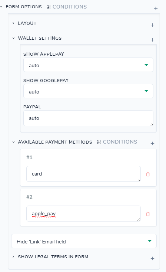
Task: Click plus icon in Wallet Settings row
Action: pyautogui.click(x=152, y=40)
